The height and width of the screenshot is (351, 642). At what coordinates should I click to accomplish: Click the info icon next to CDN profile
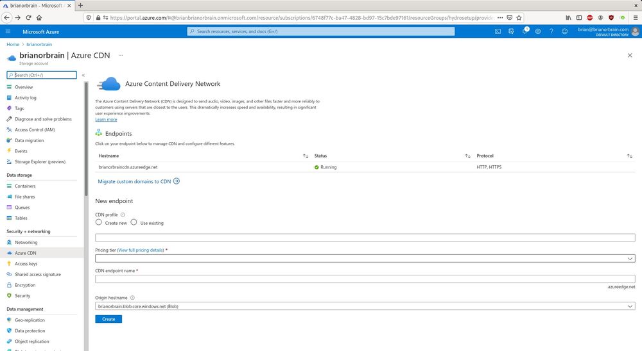pyautogui.click(x=123, y=215)
